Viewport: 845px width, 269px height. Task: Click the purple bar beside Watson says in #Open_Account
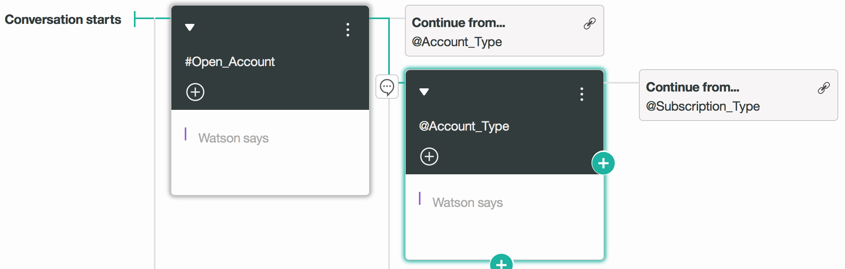click(185, 134)
